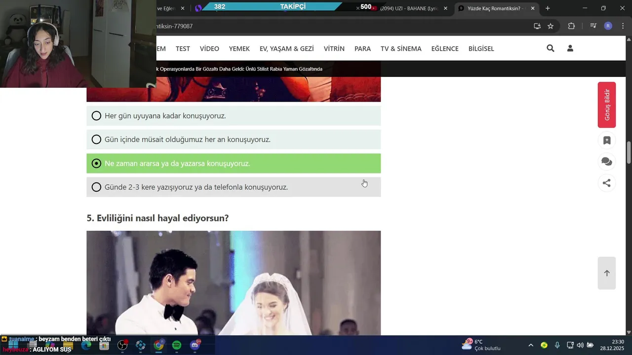Click heading '5. Evliliğini nasıl hayal ediyorsun?'

(x=158, y=218)
